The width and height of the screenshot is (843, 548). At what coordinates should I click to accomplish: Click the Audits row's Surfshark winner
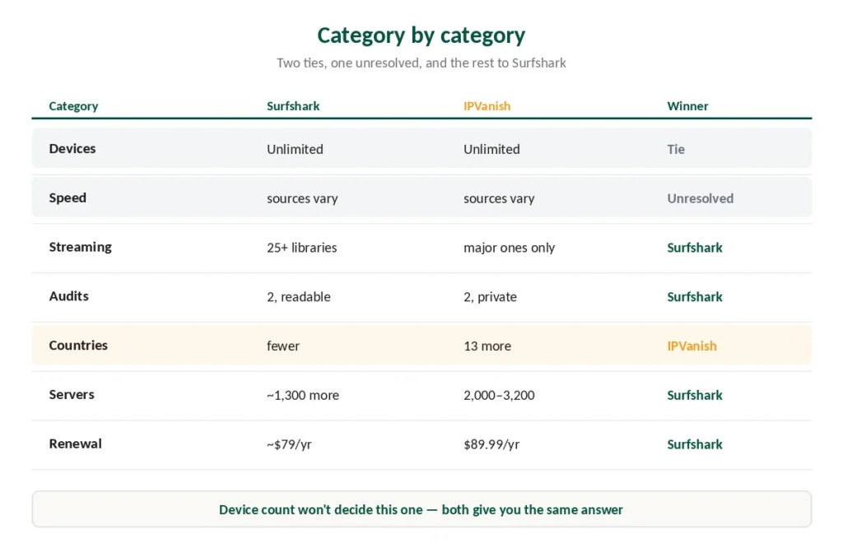[x=695, y=296]
